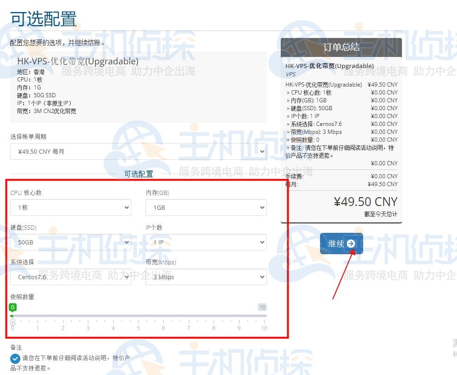Open the billing cycle dropdown showing ¥49.50 CNY 每月
This screenshot has width=457, height=375.
click(x=139, y=151)
